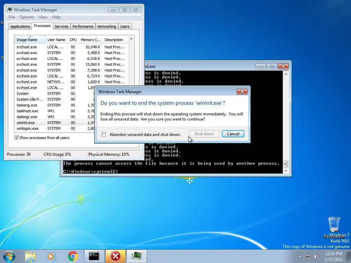Close the wininit.exe confirmation dialog
Image resolution: width=351 pixels, height=263 pixels.
242,91
